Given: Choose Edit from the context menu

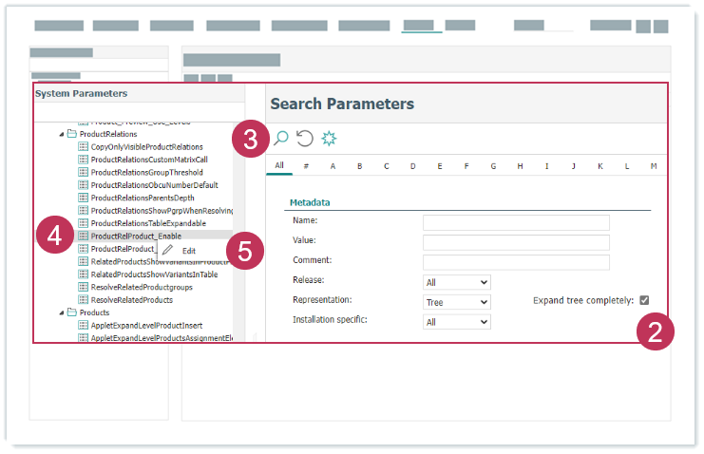Looking at the screenshot, I should 189,251.
